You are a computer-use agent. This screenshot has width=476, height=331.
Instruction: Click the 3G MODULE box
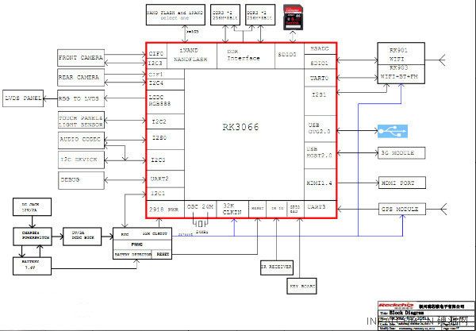point(401,152)
